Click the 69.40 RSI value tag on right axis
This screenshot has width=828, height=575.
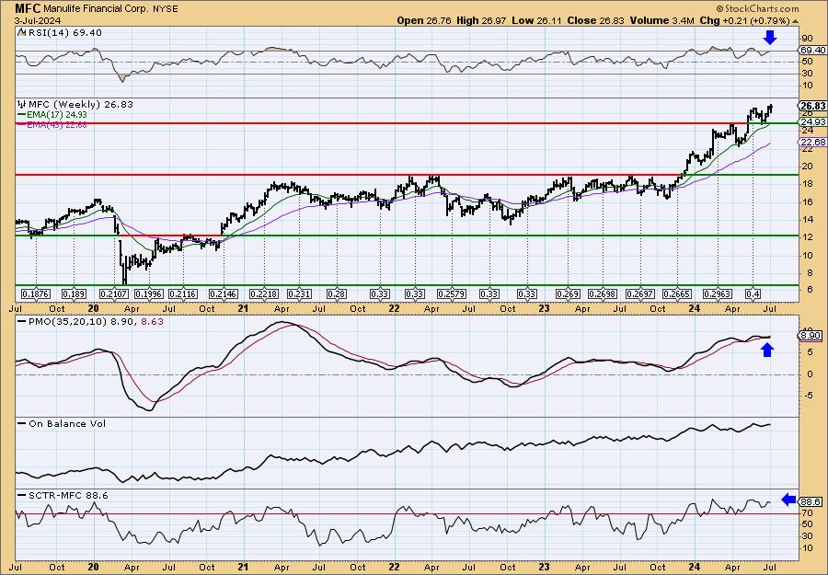click(813, 51)
